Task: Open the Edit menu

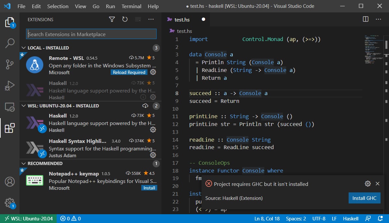Action: point(36,6)
